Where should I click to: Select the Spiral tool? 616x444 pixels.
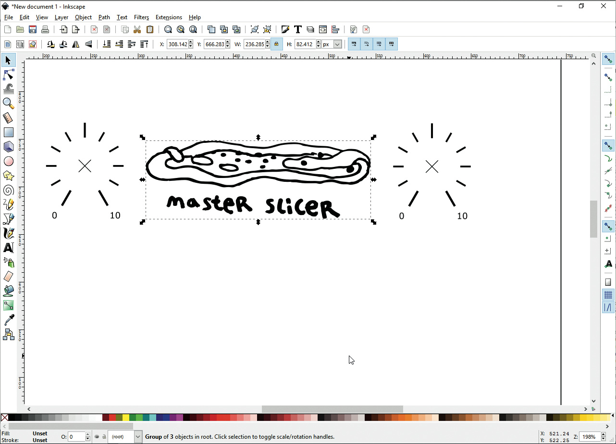point(9,190)
